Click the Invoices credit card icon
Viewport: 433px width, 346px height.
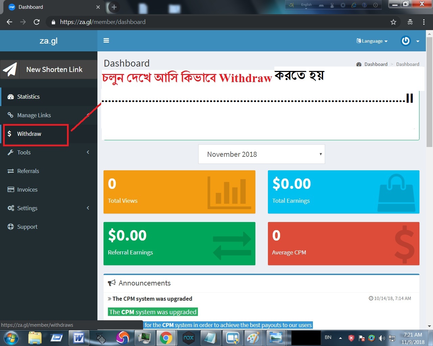click(10, 190)
